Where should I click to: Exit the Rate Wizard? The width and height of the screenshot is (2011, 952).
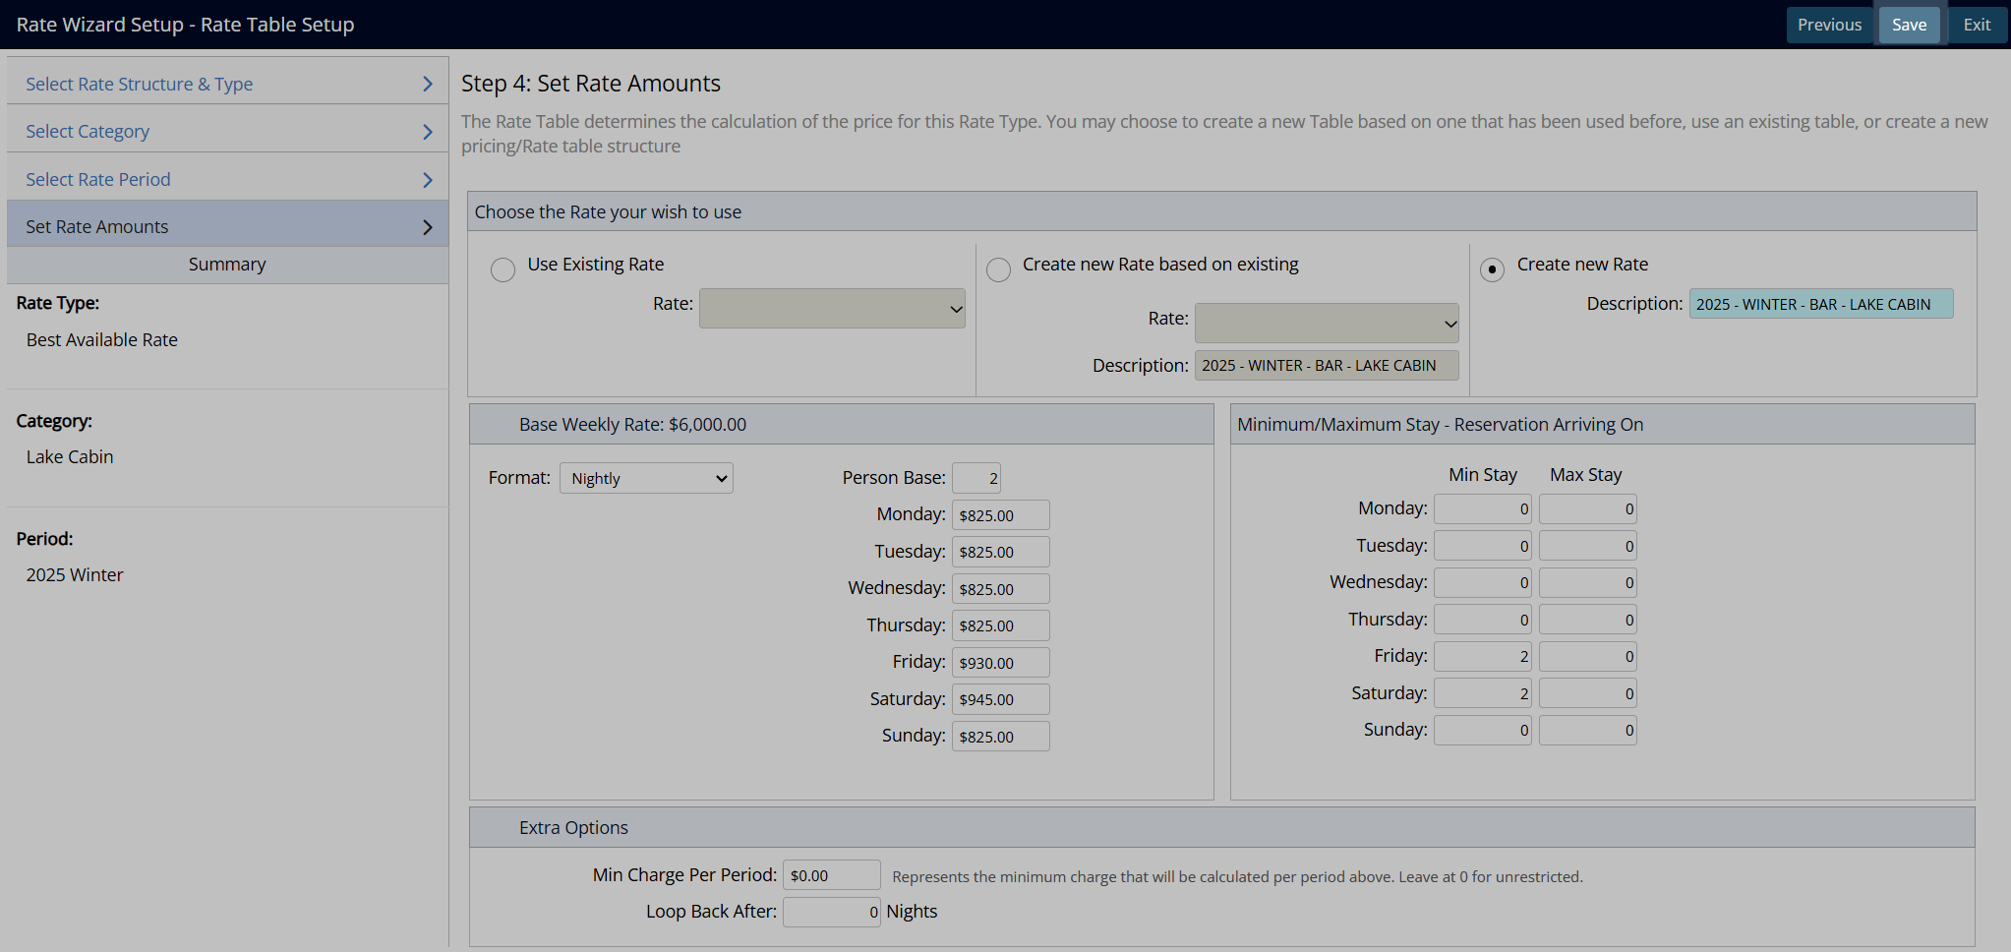pyautogui.click(x=1977, y=25)
